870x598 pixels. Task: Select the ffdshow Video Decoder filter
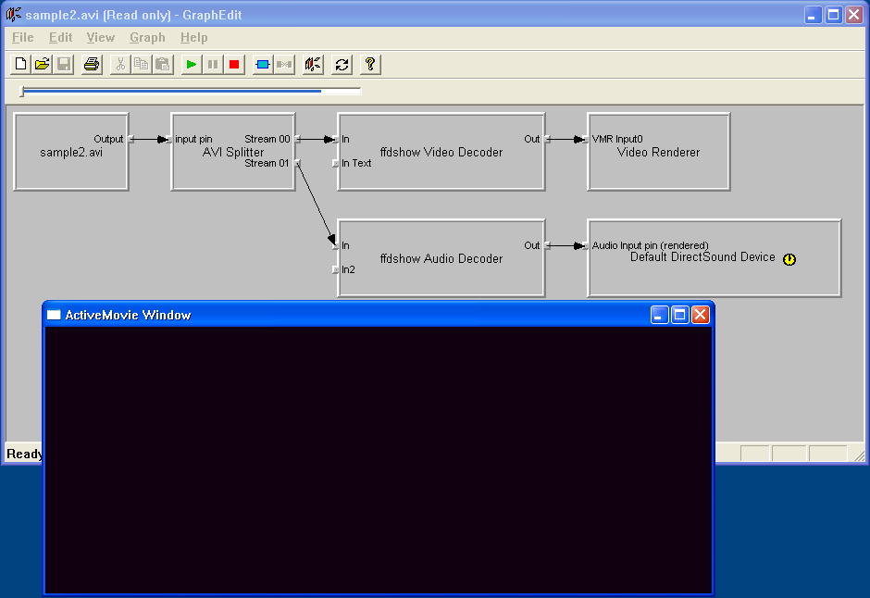[x=441, y=152]
